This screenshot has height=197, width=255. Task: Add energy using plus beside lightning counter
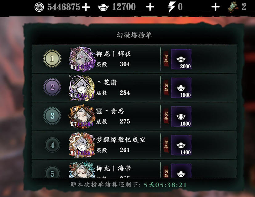pyautogui.click(x=216, y=7)
